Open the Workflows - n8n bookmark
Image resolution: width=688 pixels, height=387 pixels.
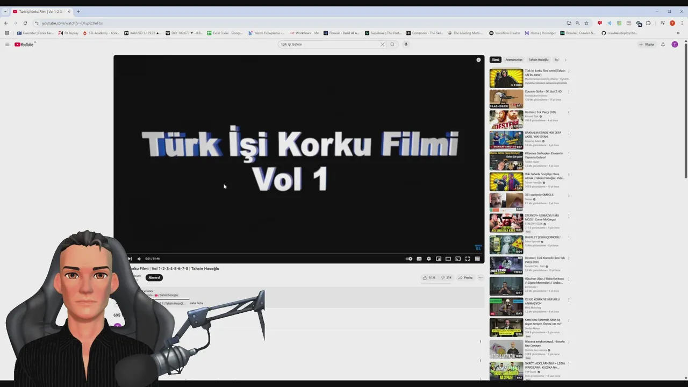304,33
